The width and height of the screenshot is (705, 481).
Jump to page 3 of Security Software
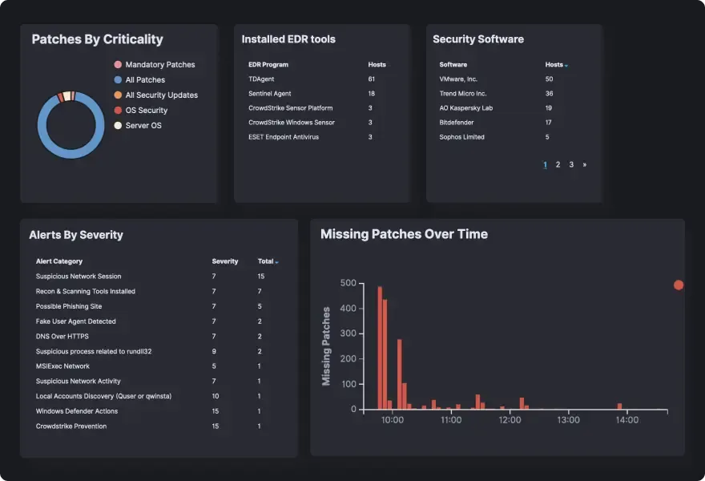(x=571, y=164)
